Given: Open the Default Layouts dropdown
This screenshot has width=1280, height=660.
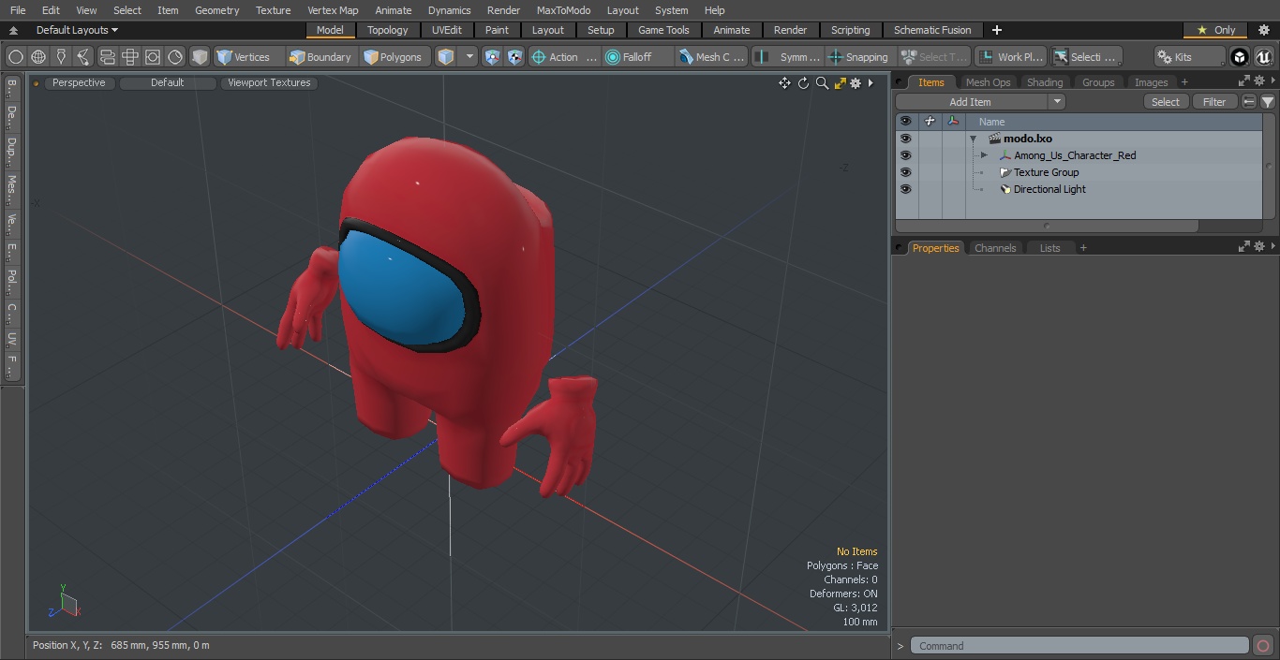Looking at the screenshot, I should click(77, 30).
